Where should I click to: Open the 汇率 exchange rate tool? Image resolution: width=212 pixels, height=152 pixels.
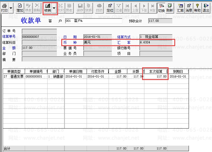pos(180,8)
